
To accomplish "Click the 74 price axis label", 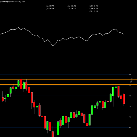I will 130,117.
